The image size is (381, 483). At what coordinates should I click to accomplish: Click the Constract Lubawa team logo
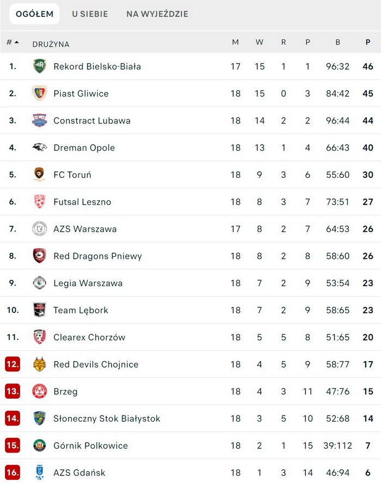click(x=39, y=121)
